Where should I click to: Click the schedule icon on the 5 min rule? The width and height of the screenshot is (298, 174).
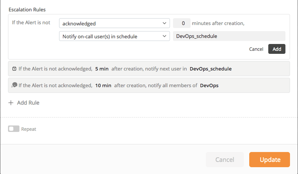[x=14, y=69]
